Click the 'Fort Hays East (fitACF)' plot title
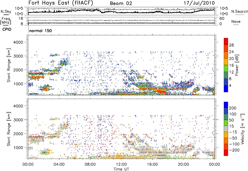 coord(61,3)
